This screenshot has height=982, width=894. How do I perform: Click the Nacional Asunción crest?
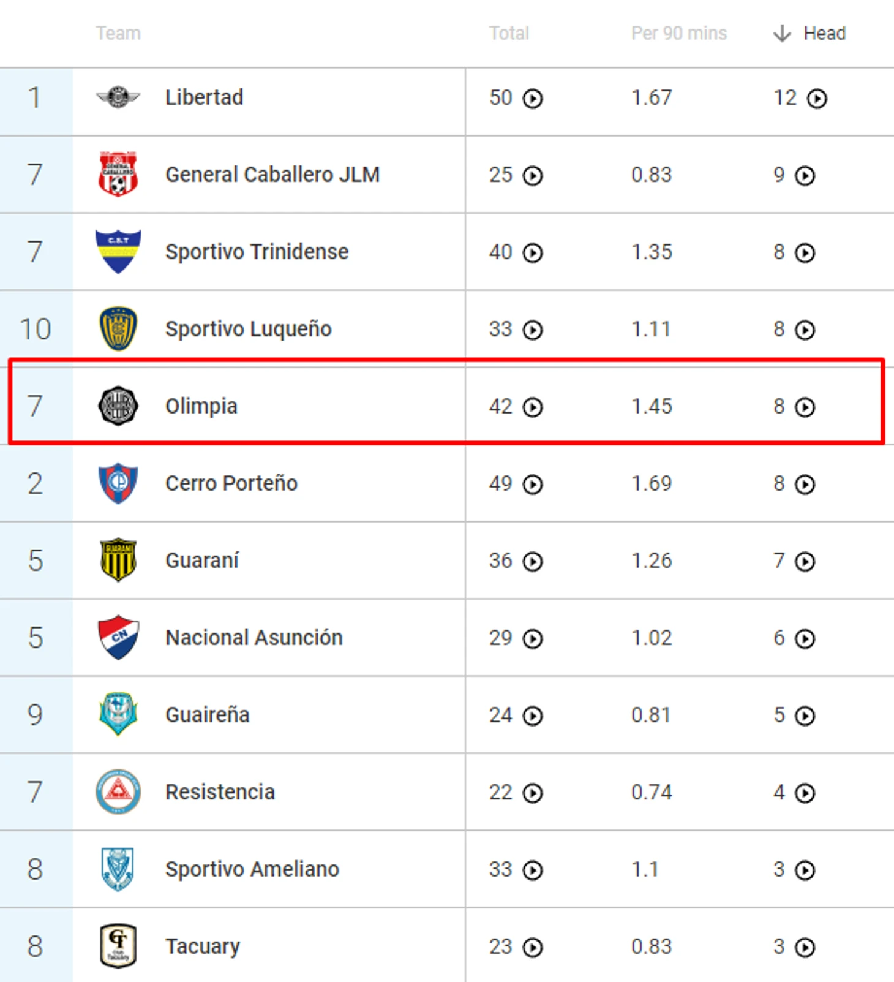click(x=118, y=637)
